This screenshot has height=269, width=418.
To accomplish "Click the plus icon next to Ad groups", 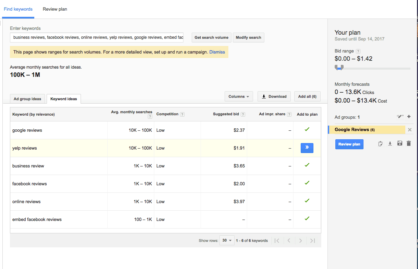I will [409, 117].
